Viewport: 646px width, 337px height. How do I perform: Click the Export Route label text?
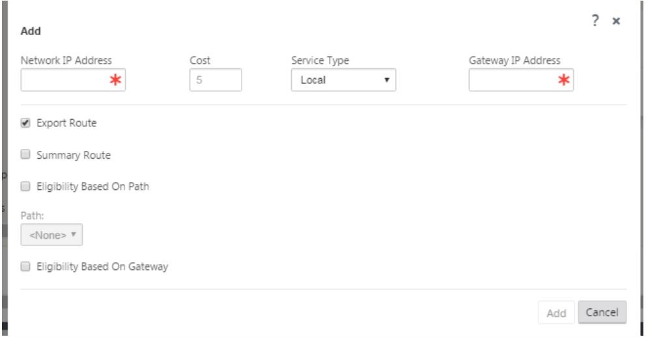point(66,123)
